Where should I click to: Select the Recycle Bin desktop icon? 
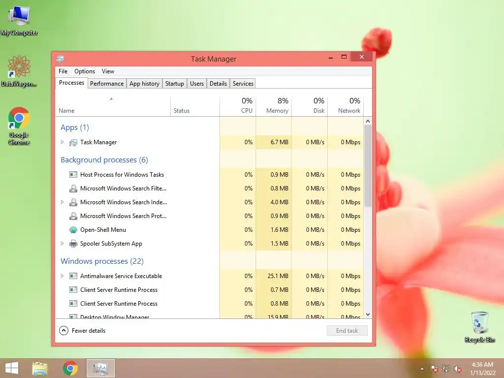pos(479,327)
